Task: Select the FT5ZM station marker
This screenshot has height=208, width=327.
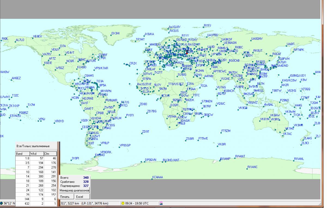Action: coord(221,132)
